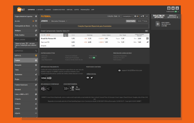Open the CASSINO top menu
The image size is (194, 123).
(x=48, y=10)
